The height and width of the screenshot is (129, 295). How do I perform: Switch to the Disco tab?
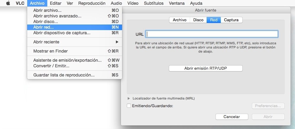click(198, 20)
